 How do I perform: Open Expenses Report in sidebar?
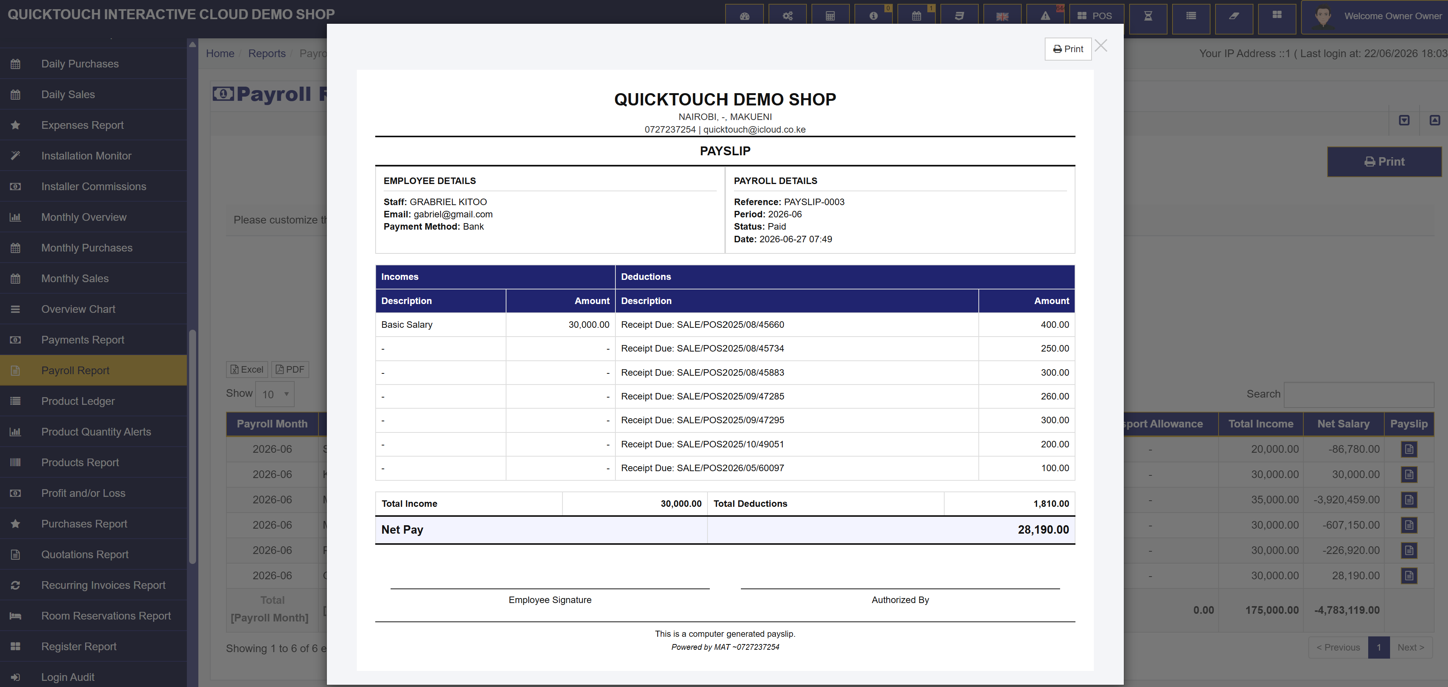coord(93,125)
